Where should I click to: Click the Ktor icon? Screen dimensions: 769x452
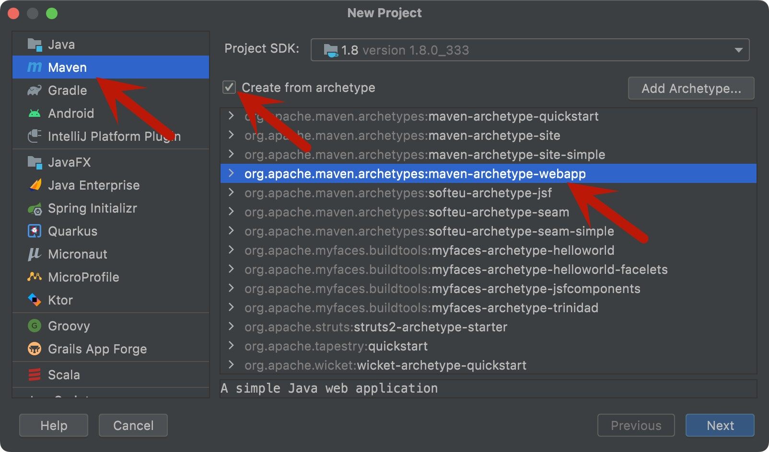[35, 300]
